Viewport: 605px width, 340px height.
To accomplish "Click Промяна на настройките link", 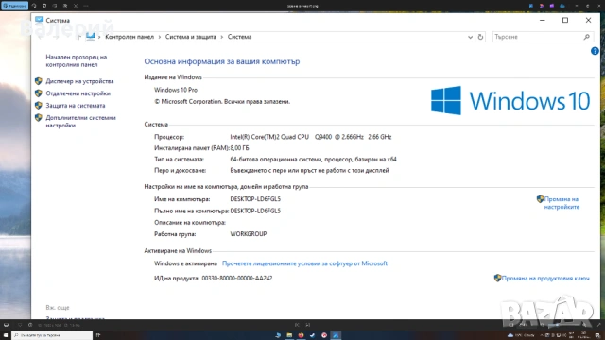I will 562,203.
